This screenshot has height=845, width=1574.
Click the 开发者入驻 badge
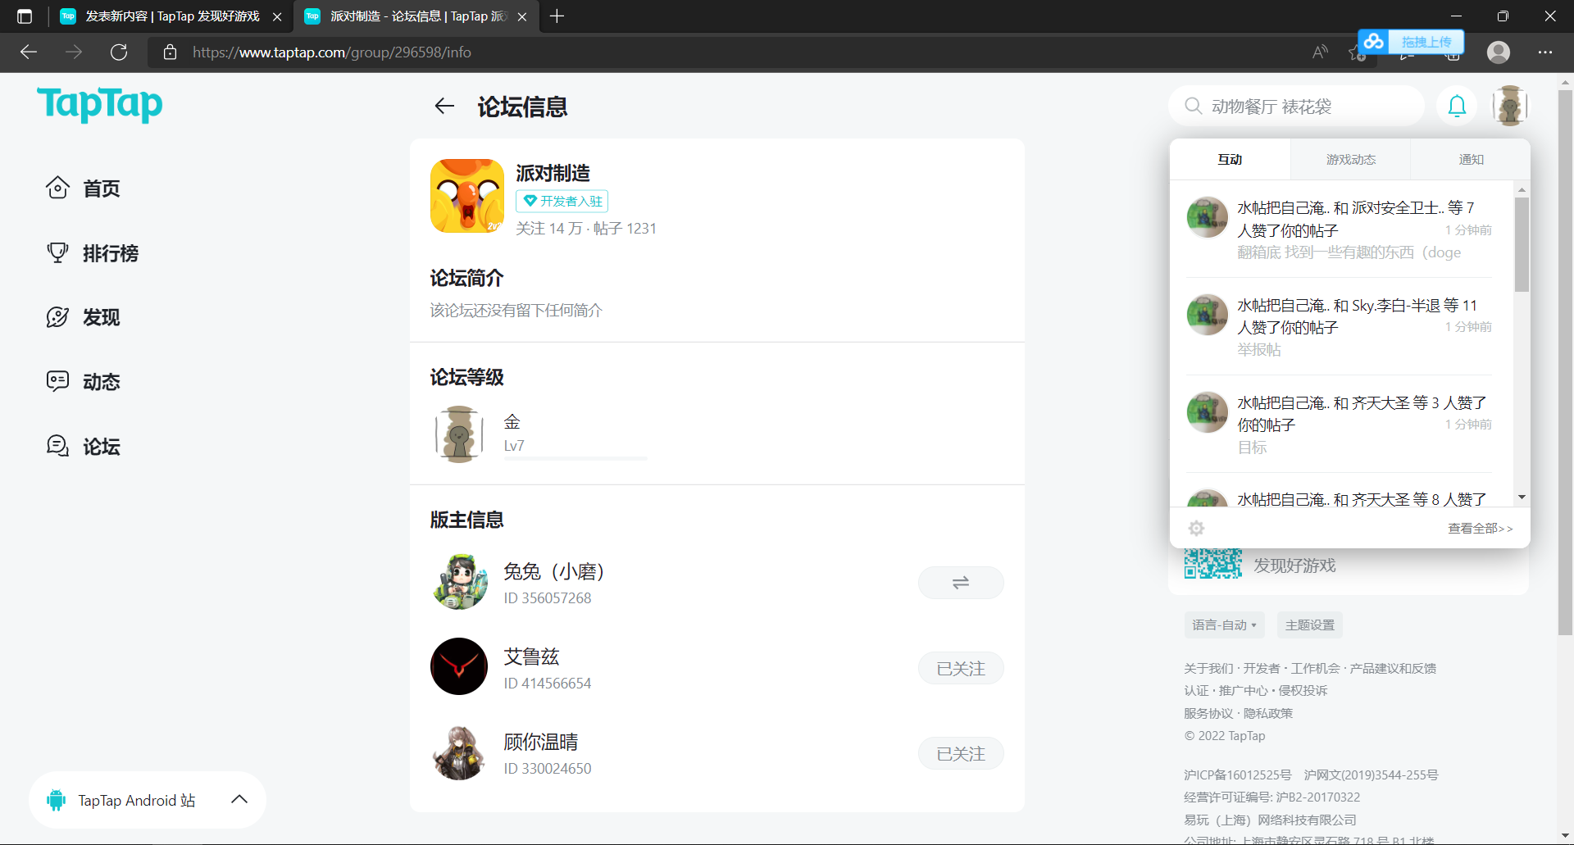click(x=562, y=201)
